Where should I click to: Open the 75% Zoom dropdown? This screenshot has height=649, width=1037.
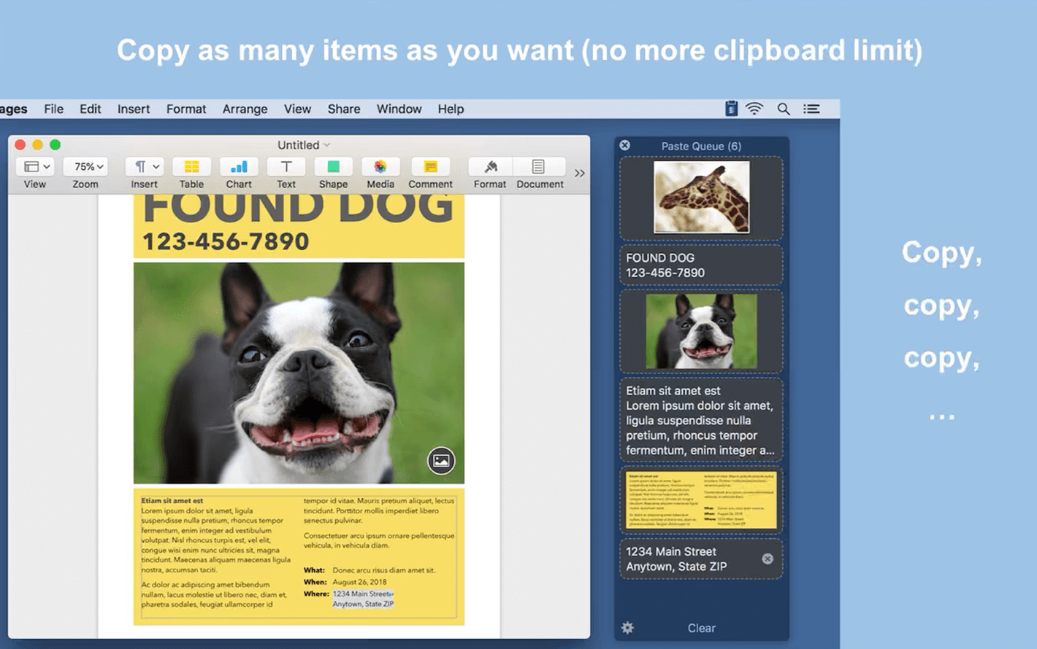tap(85, 167)
